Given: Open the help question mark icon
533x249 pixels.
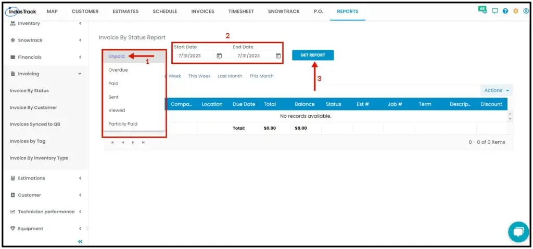Looking at the screenshot, I should click(x=505, y=11).
